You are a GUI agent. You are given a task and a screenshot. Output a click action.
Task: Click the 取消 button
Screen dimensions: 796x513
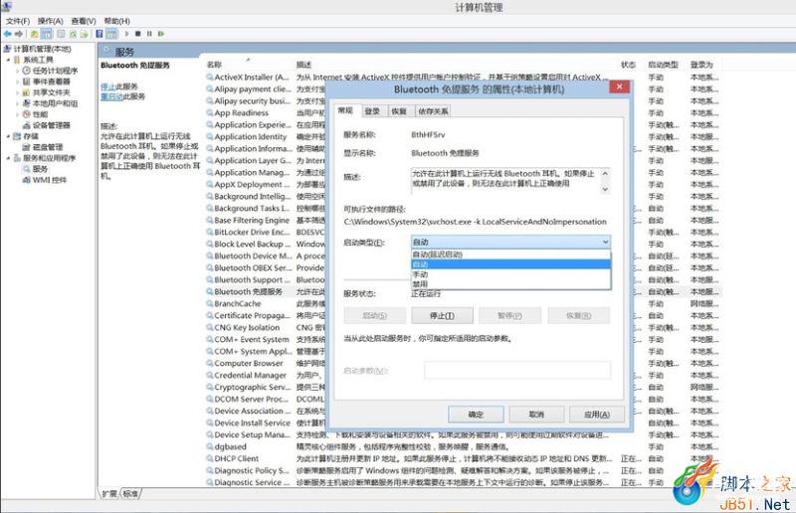[x=536, y=415]
